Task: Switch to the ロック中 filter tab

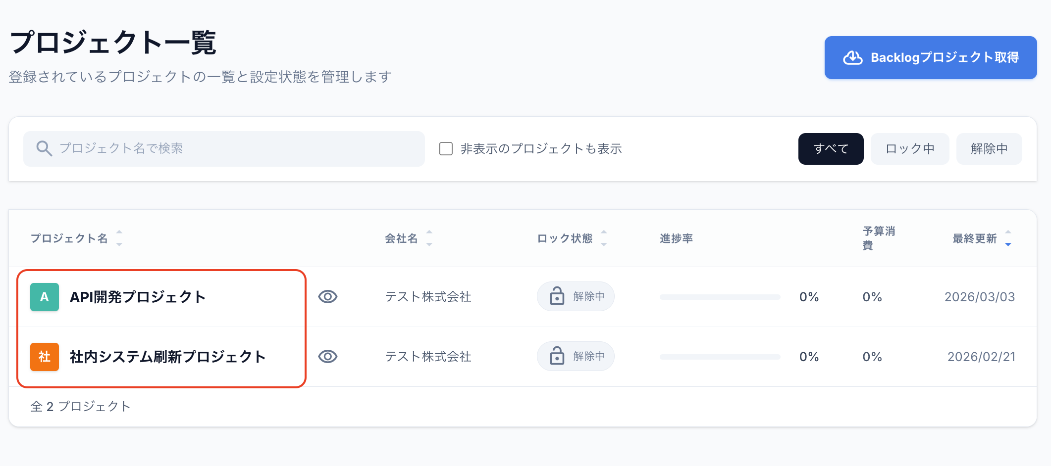Action: point(909,148)
